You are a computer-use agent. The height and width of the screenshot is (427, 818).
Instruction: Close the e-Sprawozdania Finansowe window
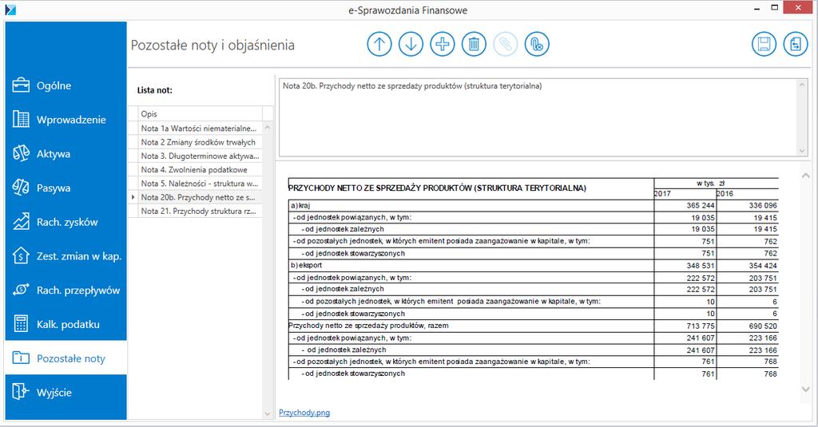(x=799, y=8)
